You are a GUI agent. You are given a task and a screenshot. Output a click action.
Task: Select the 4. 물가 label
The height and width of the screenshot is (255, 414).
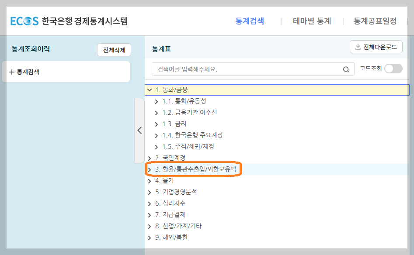[164, 181]
